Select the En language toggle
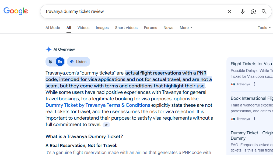 click(x=60, y=62)
